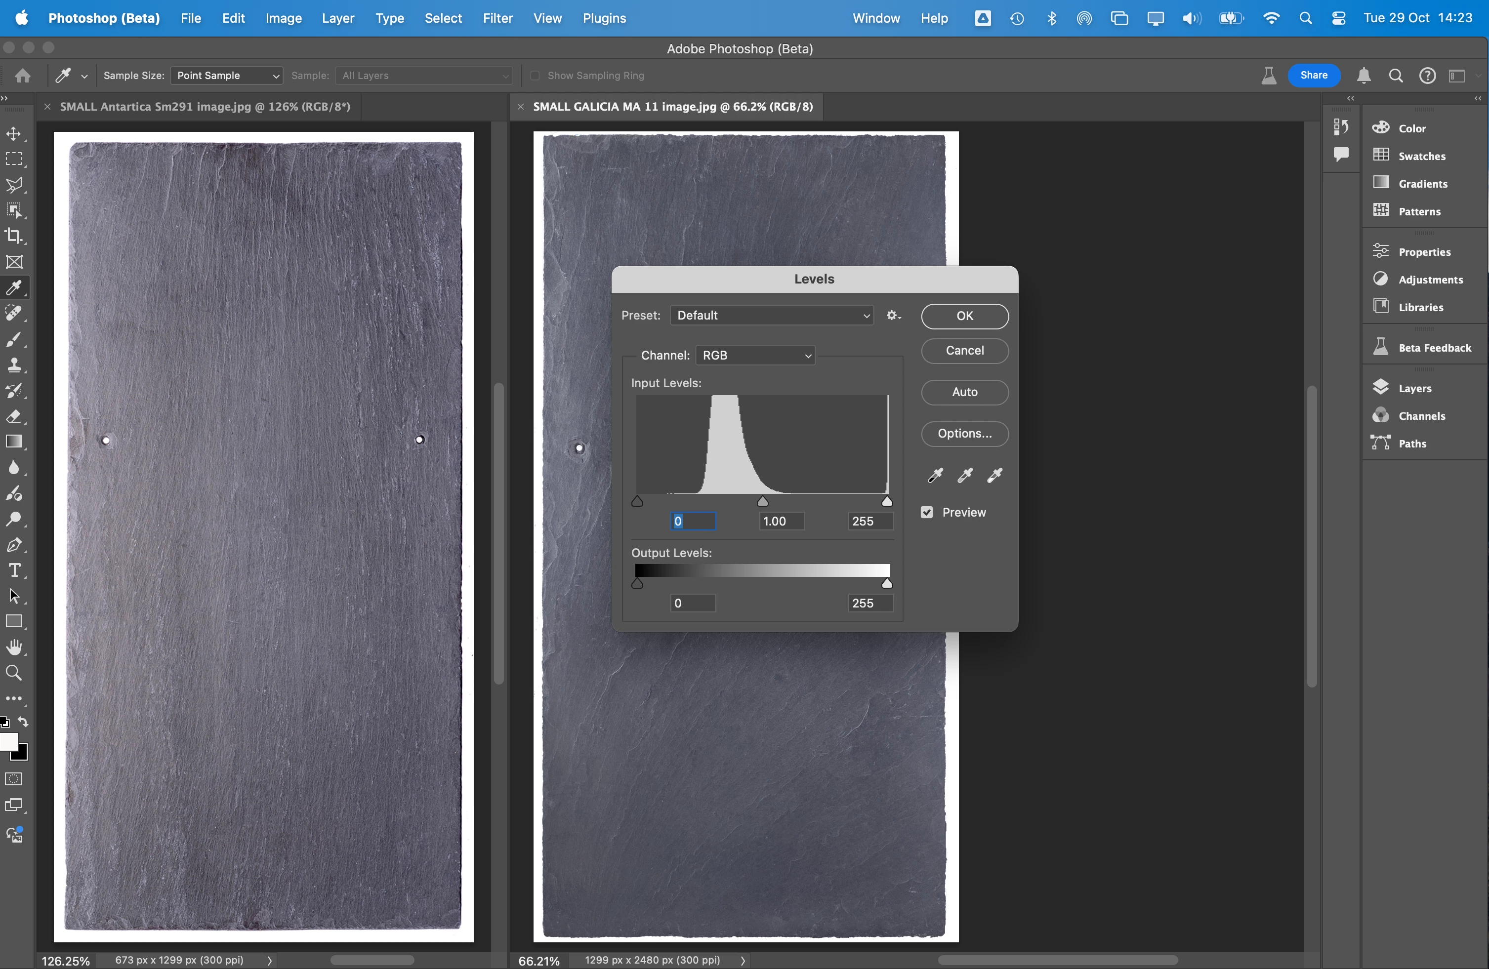Toggle Quick Mask mode in toolbar
The image size is (1489, 969).
[14, 779]
